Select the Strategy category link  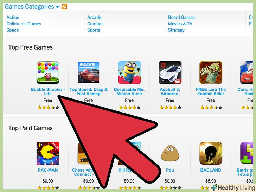(176, 30)
